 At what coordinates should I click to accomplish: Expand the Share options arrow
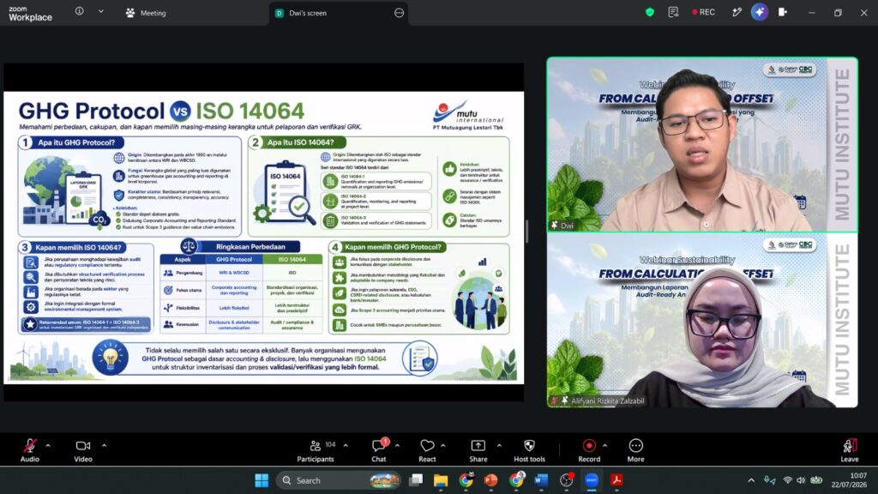499,446
